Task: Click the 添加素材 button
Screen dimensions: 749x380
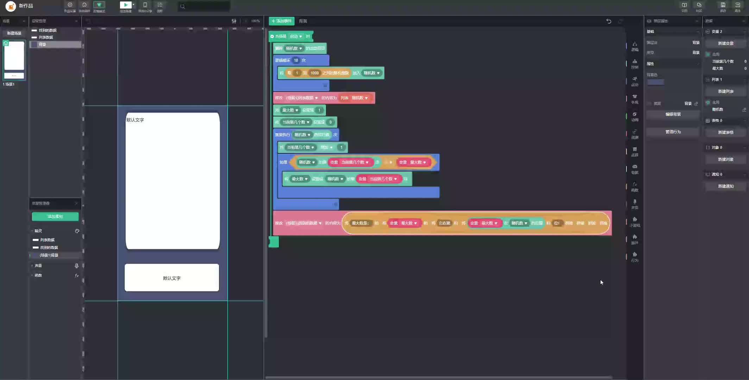Action: [x=55, y=216]
